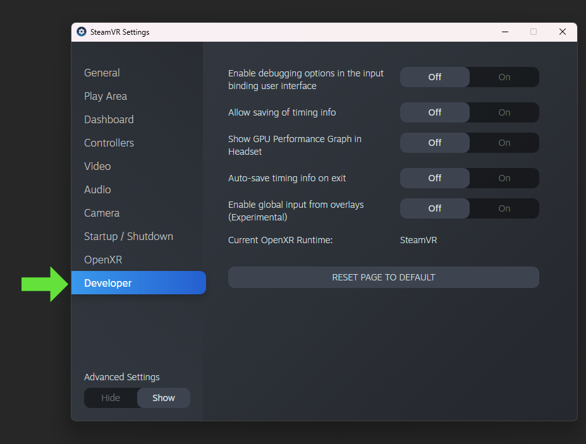The image size is (586, 444).
Task: Turn On global input from overlays
Action: (504, 208)
